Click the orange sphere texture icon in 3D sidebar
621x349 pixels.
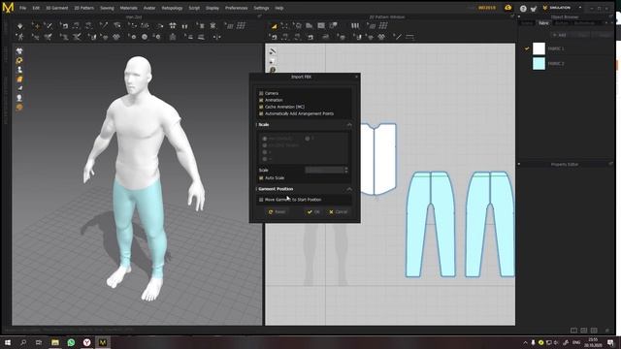tap(19, 107)
